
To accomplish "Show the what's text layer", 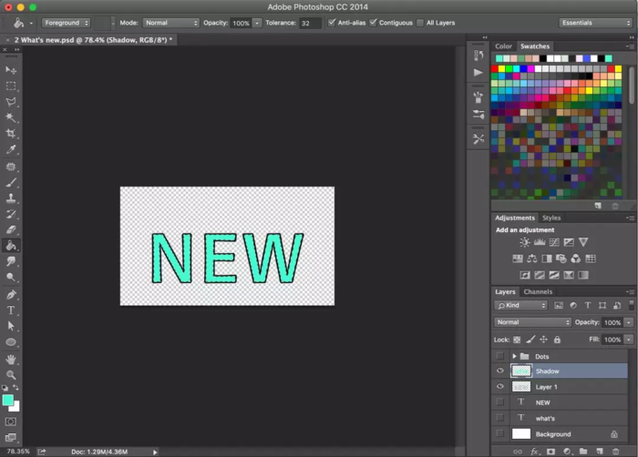I will pos(500,418).
